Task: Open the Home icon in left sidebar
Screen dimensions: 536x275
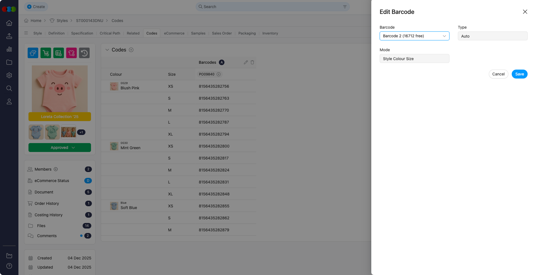Action: 9,23
